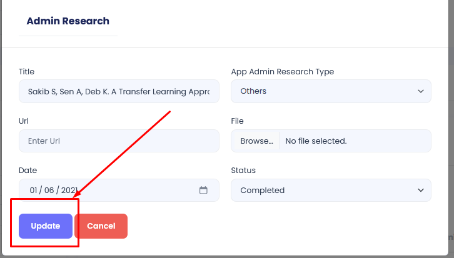Click the Url field label
Screen dimensions: 454x258
[24, 121]
